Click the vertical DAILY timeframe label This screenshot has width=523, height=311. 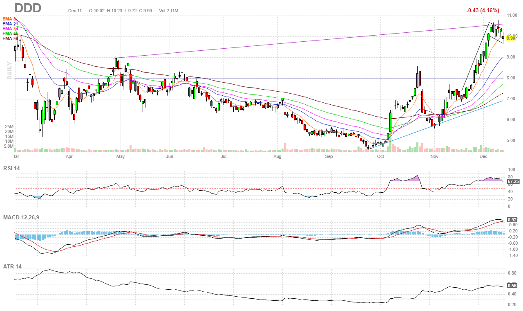(x=9, y=70)
